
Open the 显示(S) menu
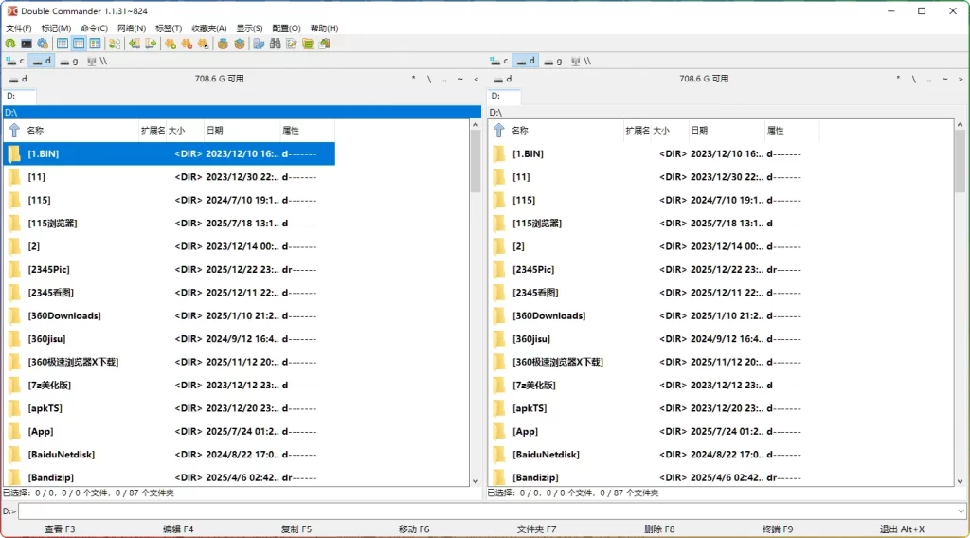tap(249, 28)
